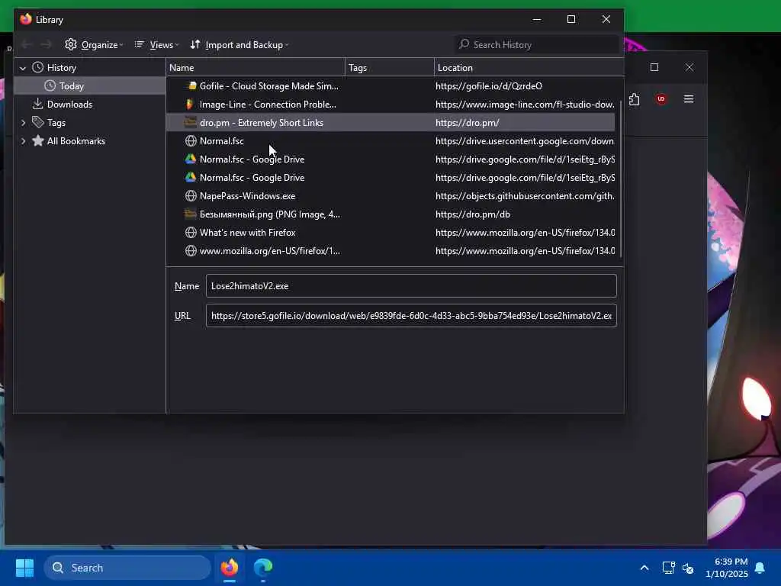Click the Organize gear icon

click(71, 44)
